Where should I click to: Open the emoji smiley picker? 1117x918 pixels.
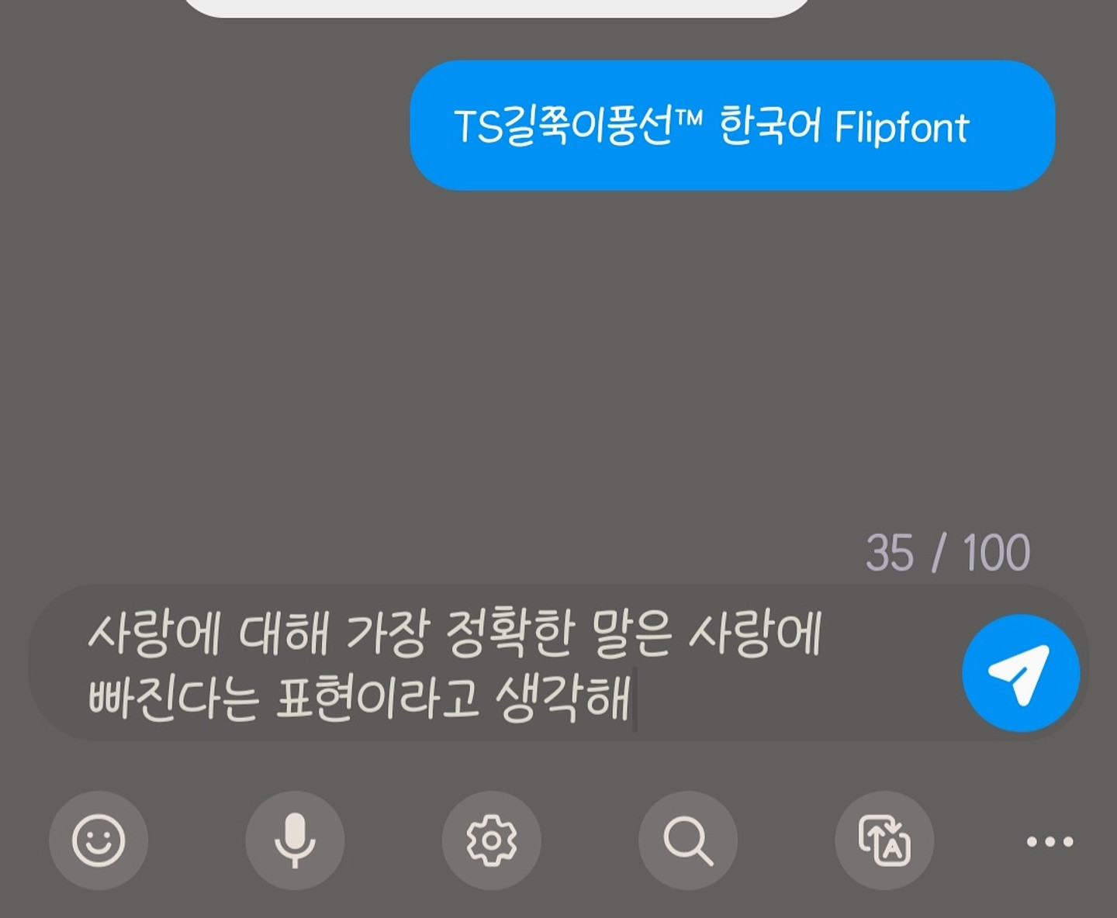pyautogui.click(x=99, y=840)
